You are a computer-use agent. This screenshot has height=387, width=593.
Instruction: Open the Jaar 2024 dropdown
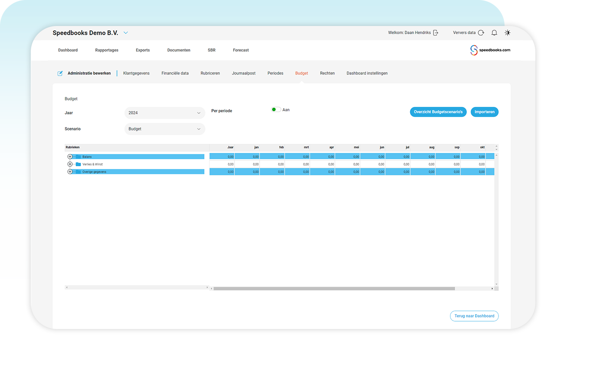[165, 113]
